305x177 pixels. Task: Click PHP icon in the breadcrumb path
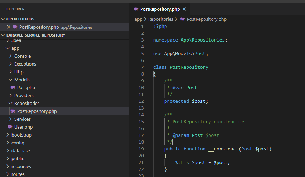(183, 19)
